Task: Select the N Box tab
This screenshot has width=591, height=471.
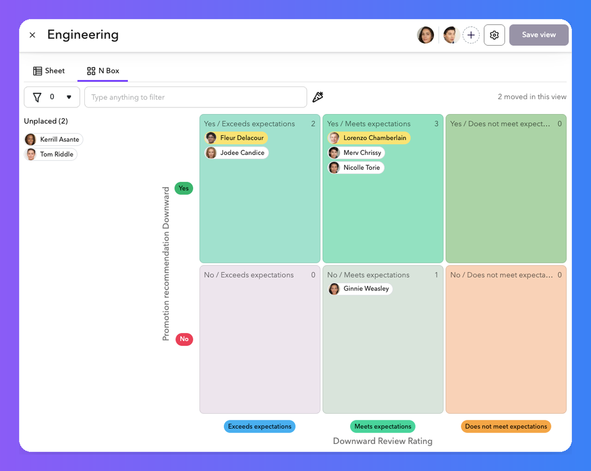Action: [103, 71]
